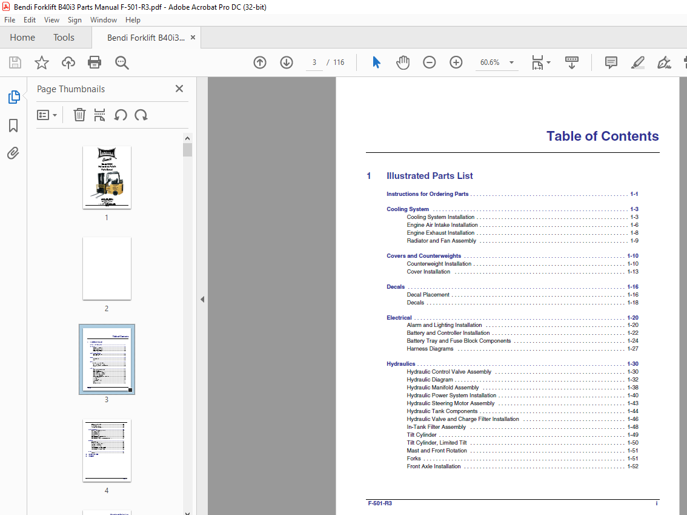The width and height of the screenshot is (687, 515).
Task: Open the Help menu
Action: (x=133, y=20)
